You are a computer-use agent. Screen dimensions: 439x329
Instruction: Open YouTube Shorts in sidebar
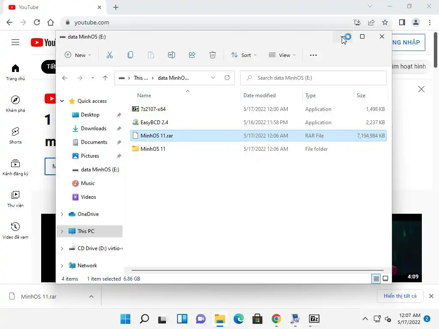click(x=15, y=136)
